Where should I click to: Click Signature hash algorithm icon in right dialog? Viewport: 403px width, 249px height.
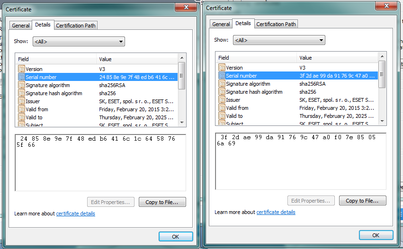pos(222,92)
